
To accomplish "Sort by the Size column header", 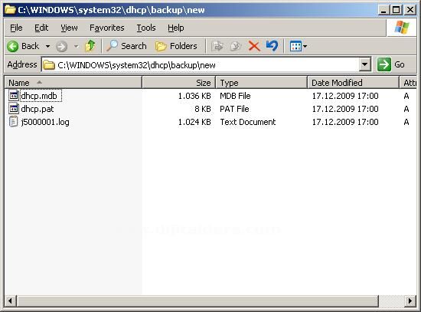I will (179, 83).
